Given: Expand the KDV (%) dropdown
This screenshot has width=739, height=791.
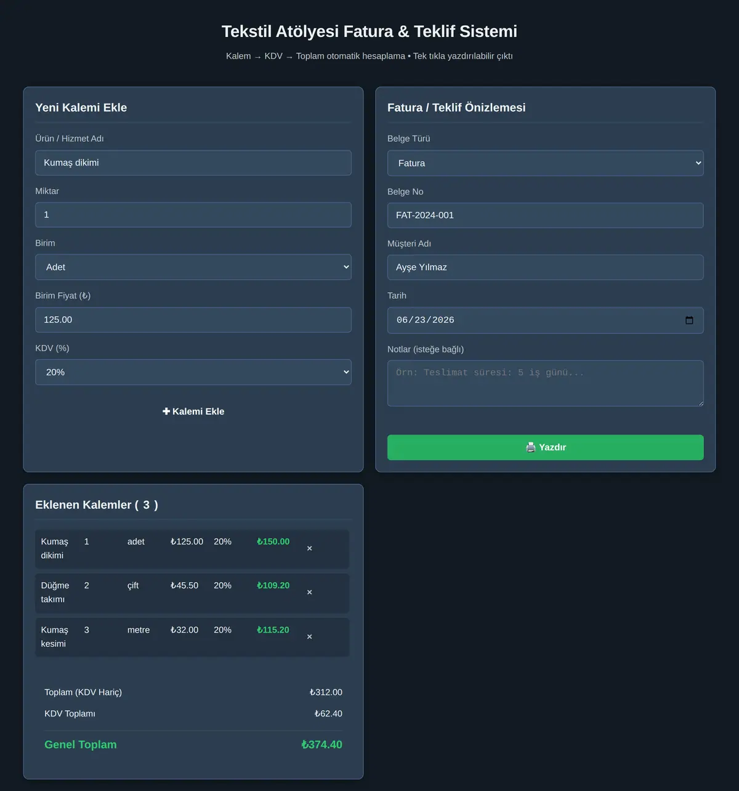Looking at the screenshot, I should [x=193, y=372].
